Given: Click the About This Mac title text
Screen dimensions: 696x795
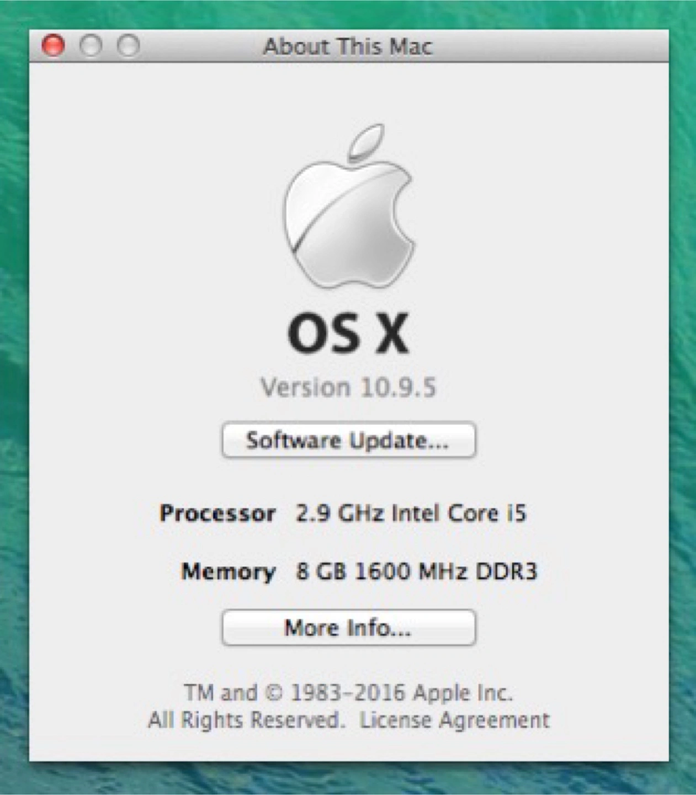Looking at the screenshot, I should (348, 46).
